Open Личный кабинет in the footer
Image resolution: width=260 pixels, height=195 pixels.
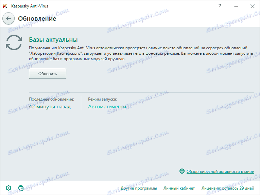(179, 188)
